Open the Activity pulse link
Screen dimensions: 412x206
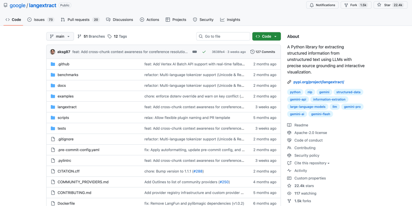(x=301, y=171)
